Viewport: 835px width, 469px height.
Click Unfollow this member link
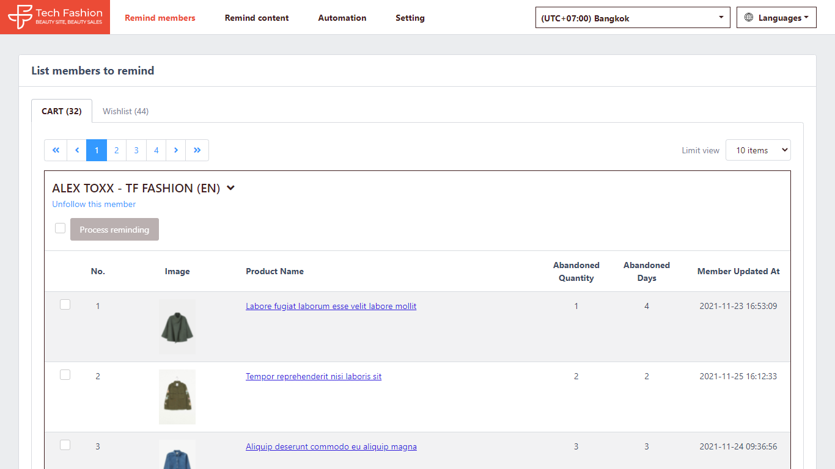pos(94,204)
